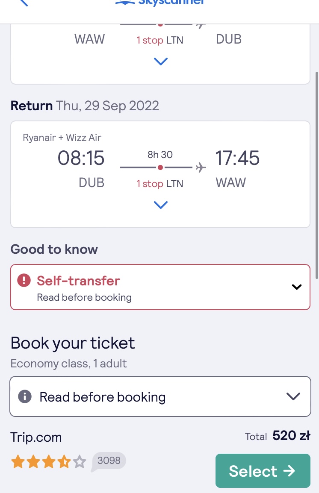The width and height of the screenshot is (319, 493).
Task: Click the outbound 1 stop LTN label
Action: coord(160,40)
